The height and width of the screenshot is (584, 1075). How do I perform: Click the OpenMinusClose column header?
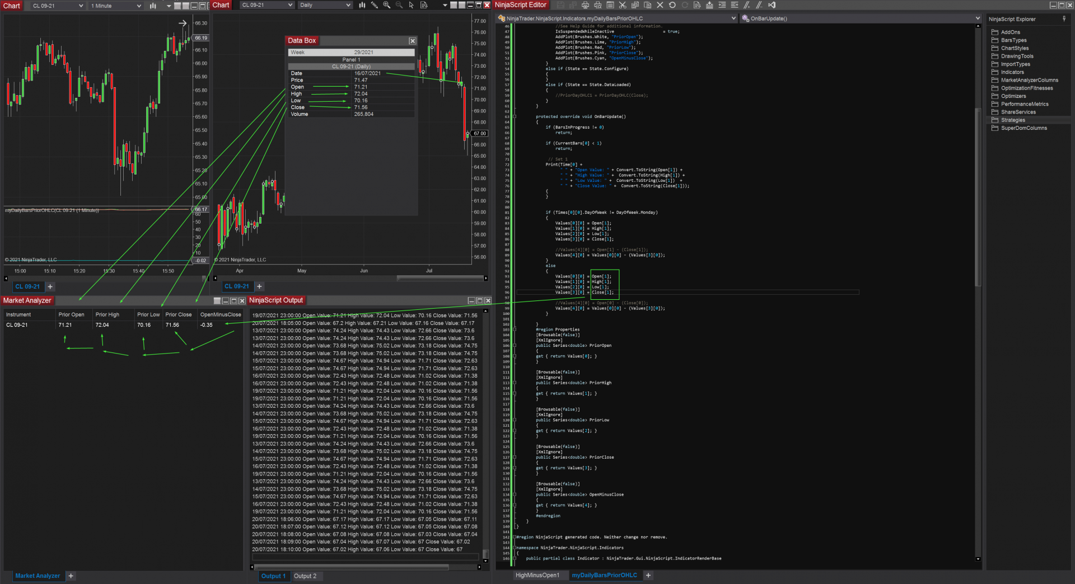[x=221, y=315]
